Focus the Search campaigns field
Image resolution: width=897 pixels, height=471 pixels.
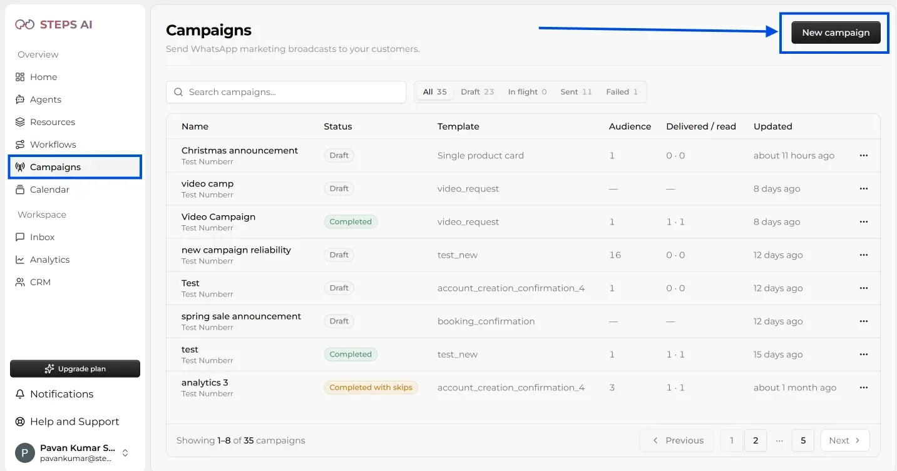(x=286, y=92)
